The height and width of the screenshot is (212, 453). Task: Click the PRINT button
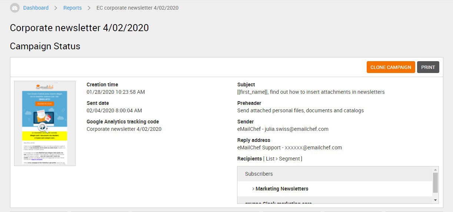coord(428,67)
